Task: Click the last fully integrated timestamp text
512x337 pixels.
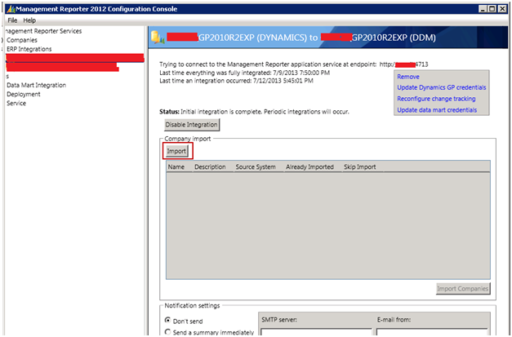Action: click(245, 73)
